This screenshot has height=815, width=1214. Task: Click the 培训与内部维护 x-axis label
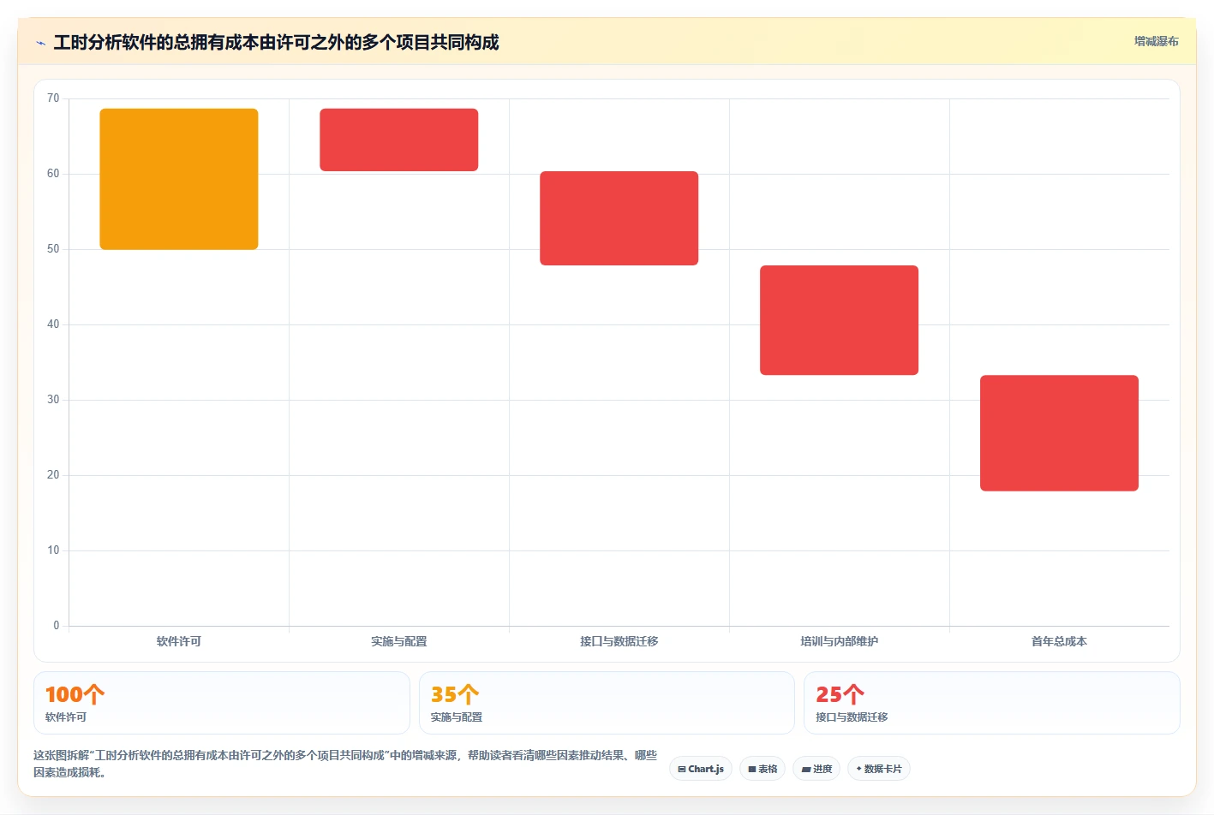(840, 641)
